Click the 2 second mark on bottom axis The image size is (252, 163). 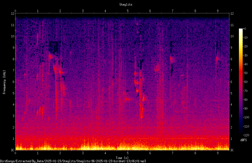tap(60, 153)
